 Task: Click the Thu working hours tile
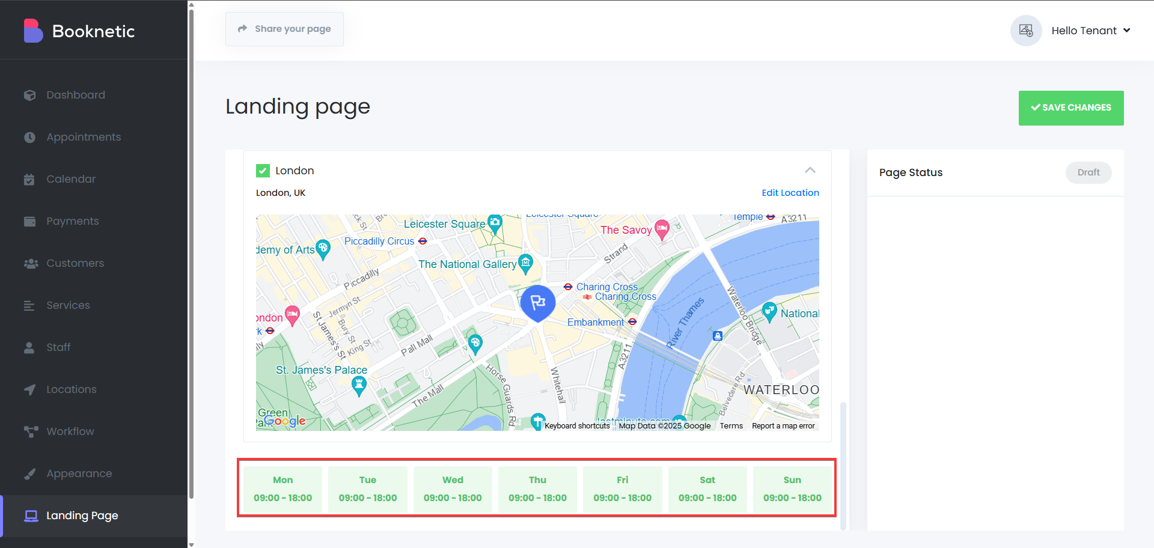[538, 489]
